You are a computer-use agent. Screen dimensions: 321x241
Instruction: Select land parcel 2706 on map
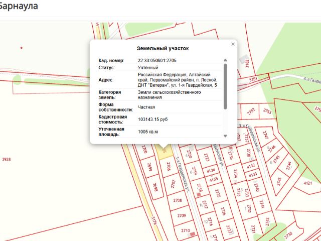(169, 167)
